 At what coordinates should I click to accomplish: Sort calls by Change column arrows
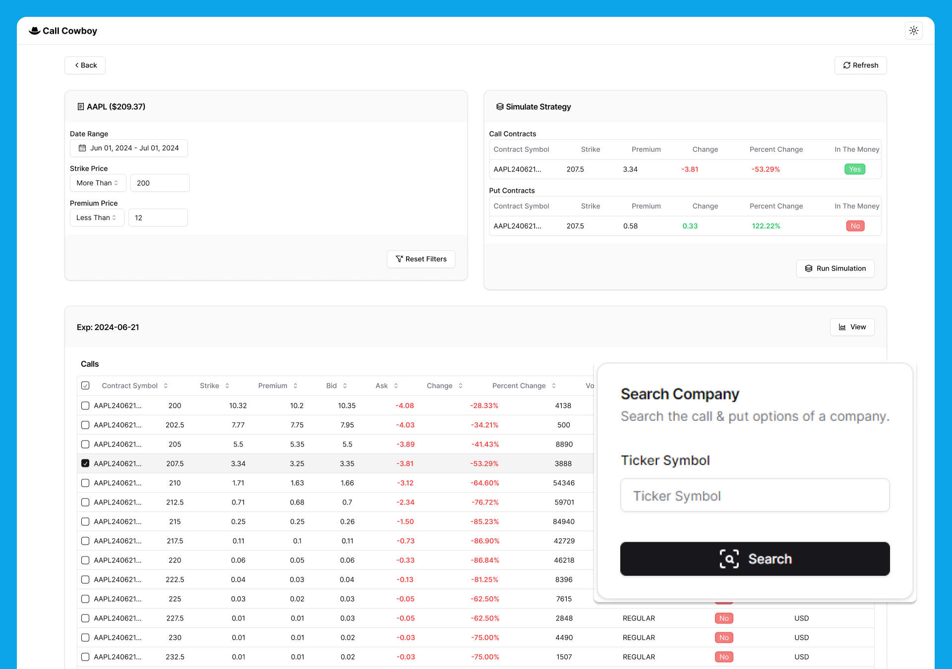coord(460,386)
